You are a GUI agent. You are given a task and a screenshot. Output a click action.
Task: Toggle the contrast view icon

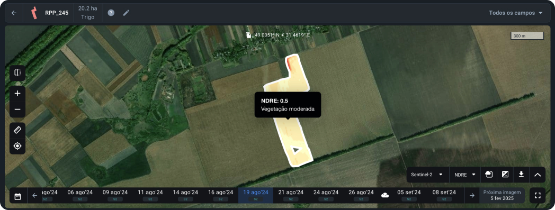point(505,175)
